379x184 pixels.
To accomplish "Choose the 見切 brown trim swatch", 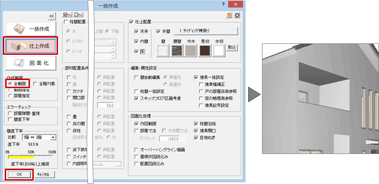I will (205, 51).
